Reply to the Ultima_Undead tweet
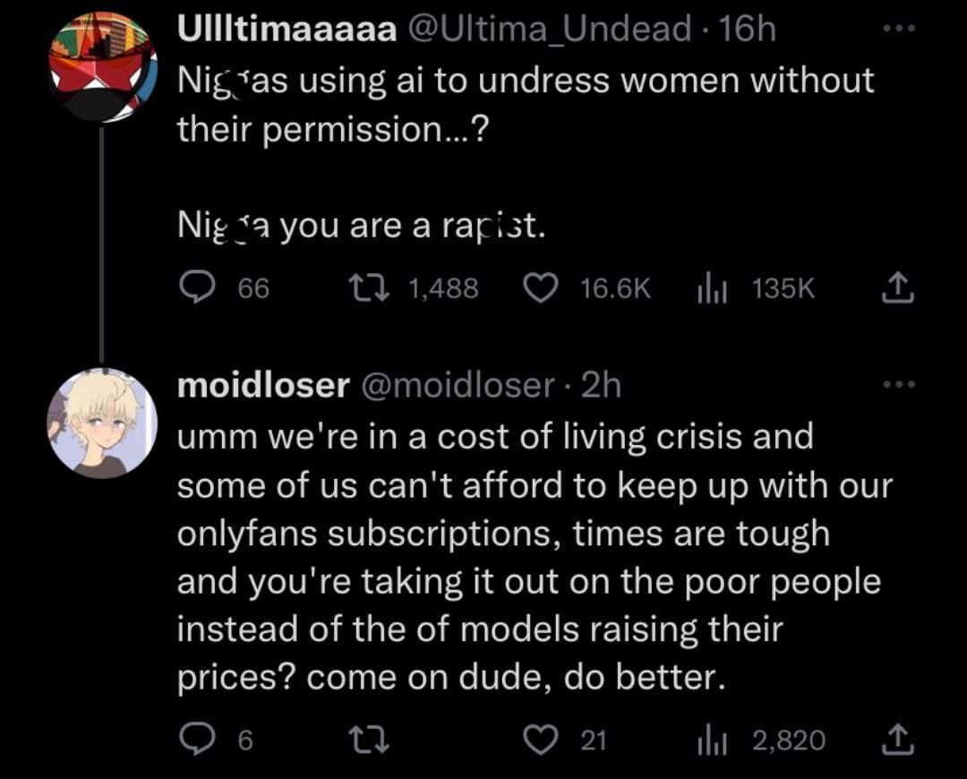 193,287
